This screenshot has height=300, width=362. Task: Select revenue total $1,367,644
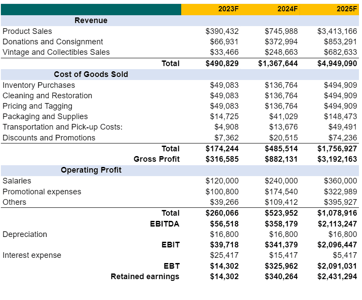coord(278,63)
